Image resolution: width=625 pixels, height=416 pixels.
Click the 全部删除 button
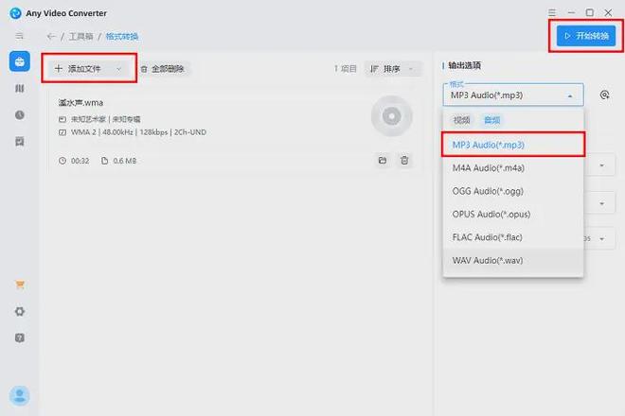(x=165, y=69)
